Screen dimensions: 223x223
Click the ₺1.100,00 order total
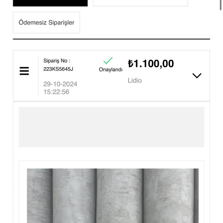click(151, 64)
